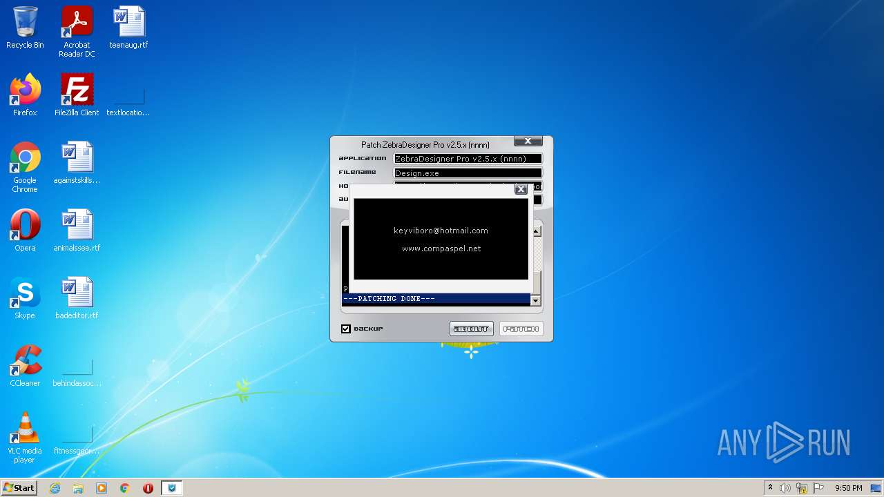Open Windows Explorer folder in taskbar
This screenshot has height=497, width=884.
[78, 488]
